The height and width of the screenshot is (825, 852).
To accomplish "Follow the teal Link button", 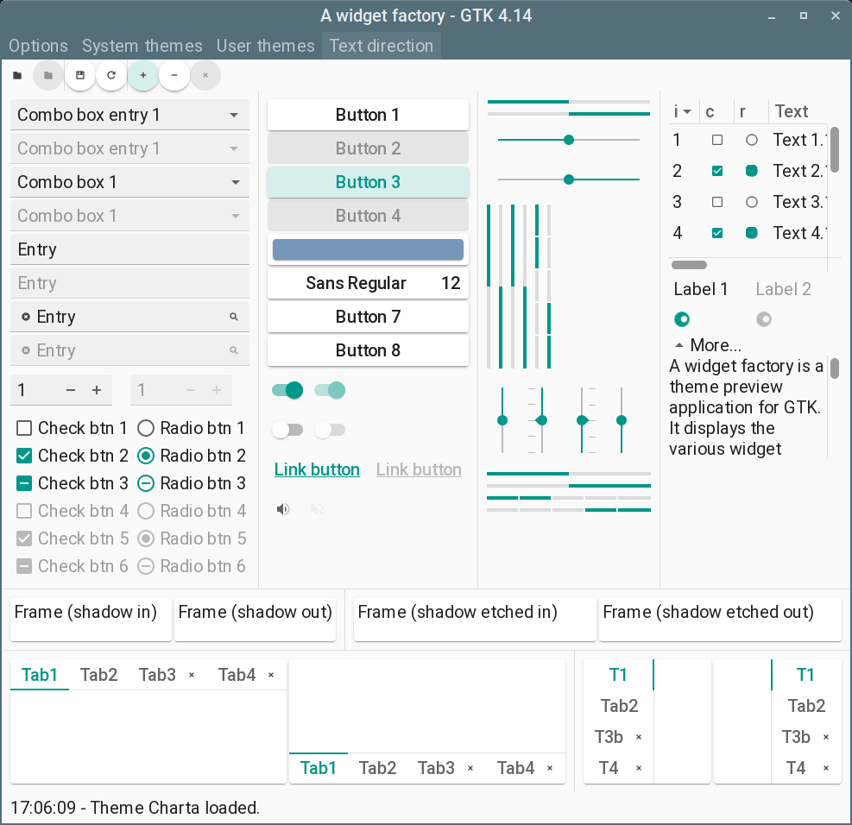I will coord(317,469).
